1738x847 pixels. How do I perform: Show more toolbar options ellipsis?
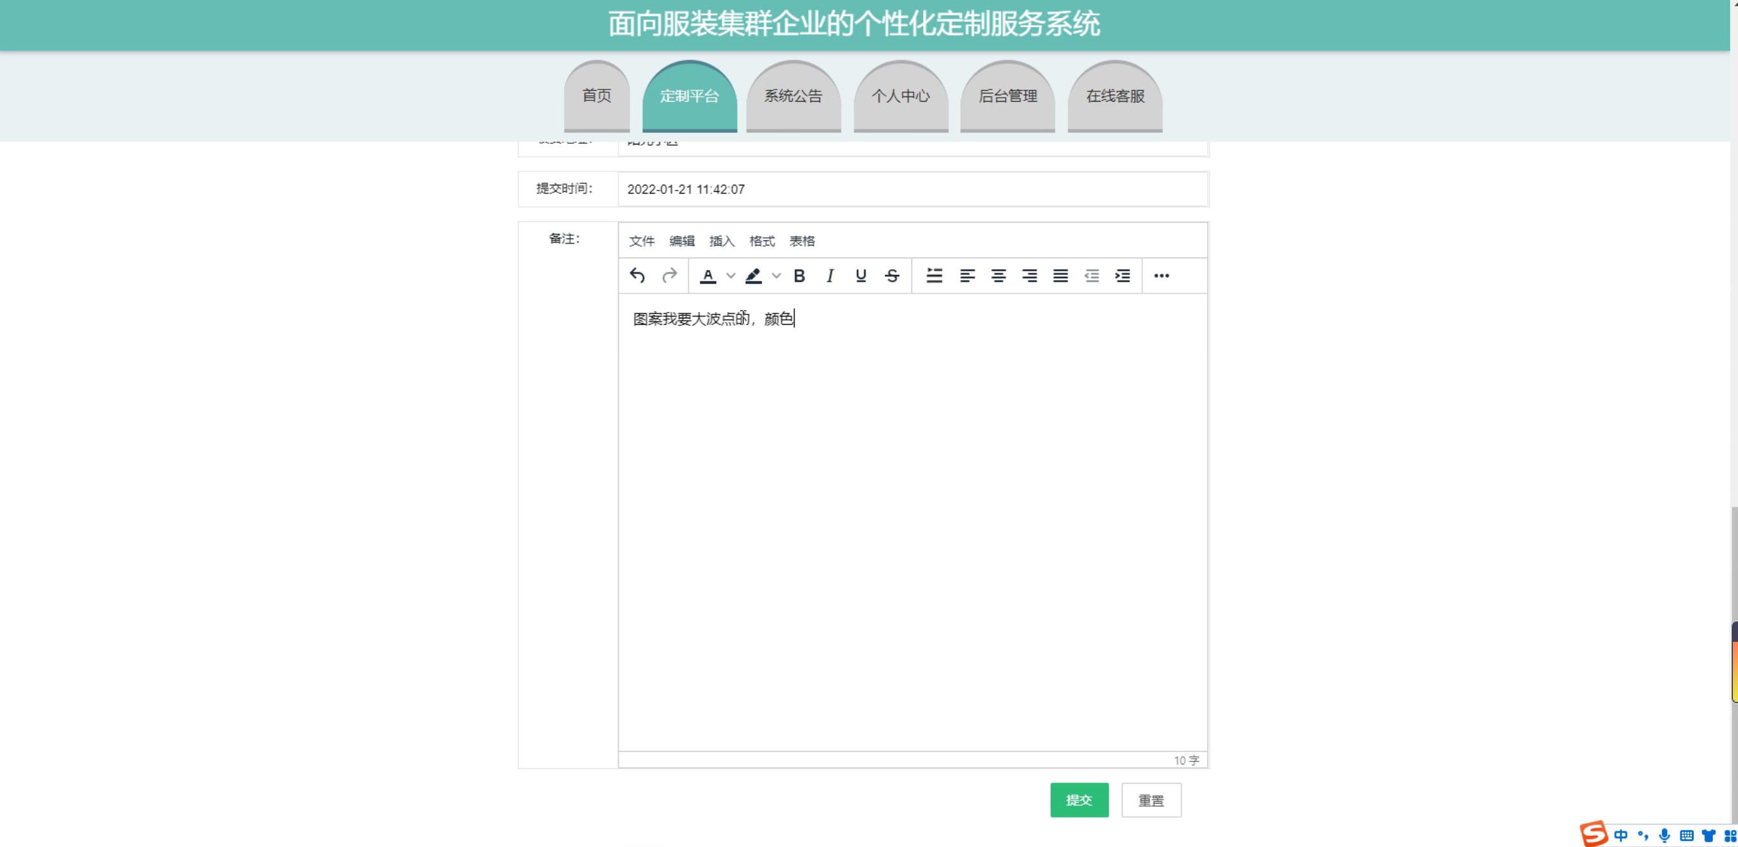click(x=1160, y=276)
